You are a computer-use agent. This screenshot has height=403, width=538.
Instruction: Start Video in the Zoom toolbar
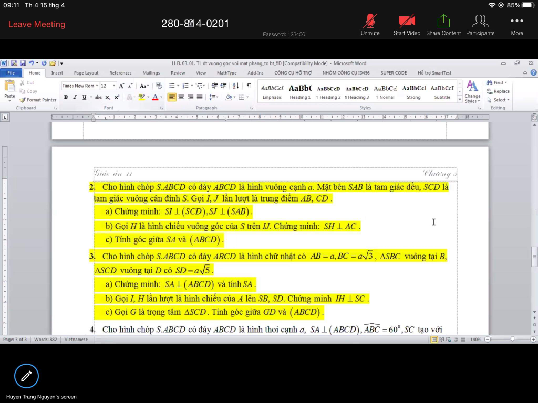[x=407, y=25]
